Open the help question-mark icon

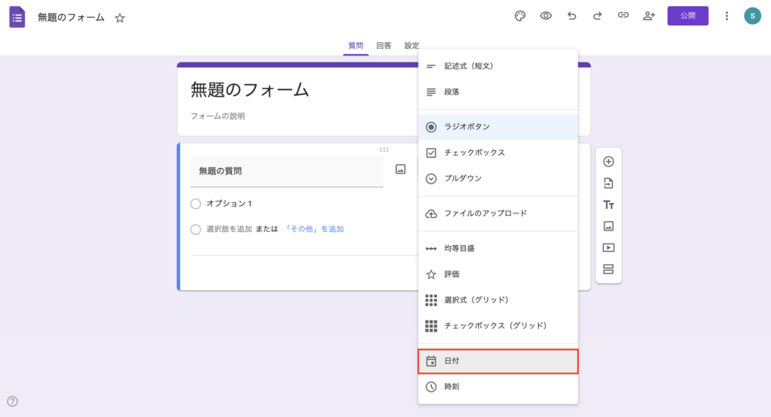point(12,402)
